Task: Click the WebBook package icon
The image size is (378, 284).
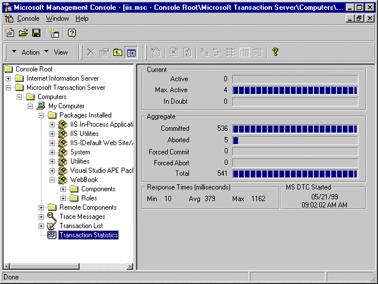Action: (x=63, y=179)
